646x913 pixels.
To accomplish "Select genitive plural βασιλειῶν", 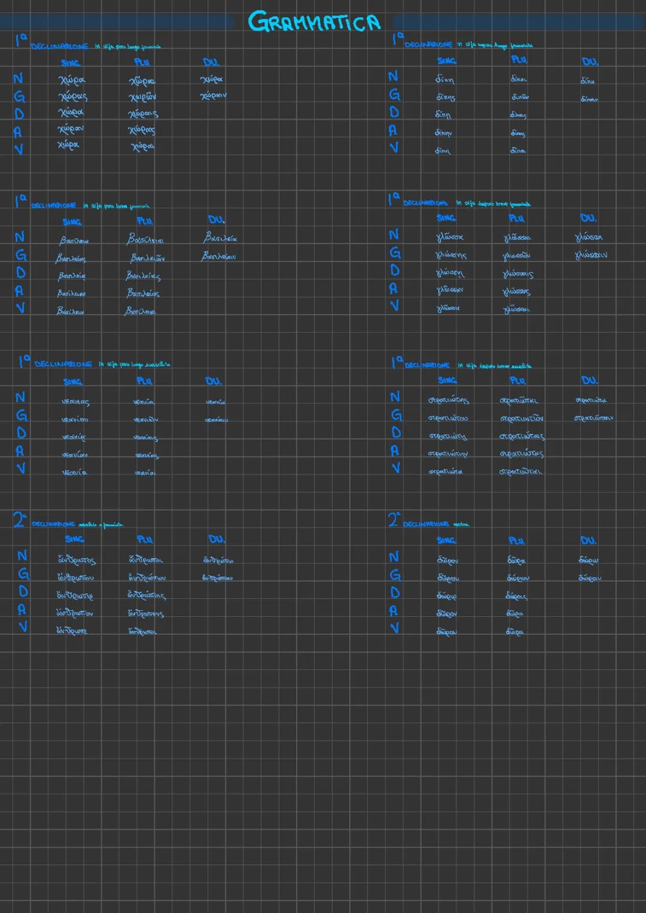I will [148, 258].
